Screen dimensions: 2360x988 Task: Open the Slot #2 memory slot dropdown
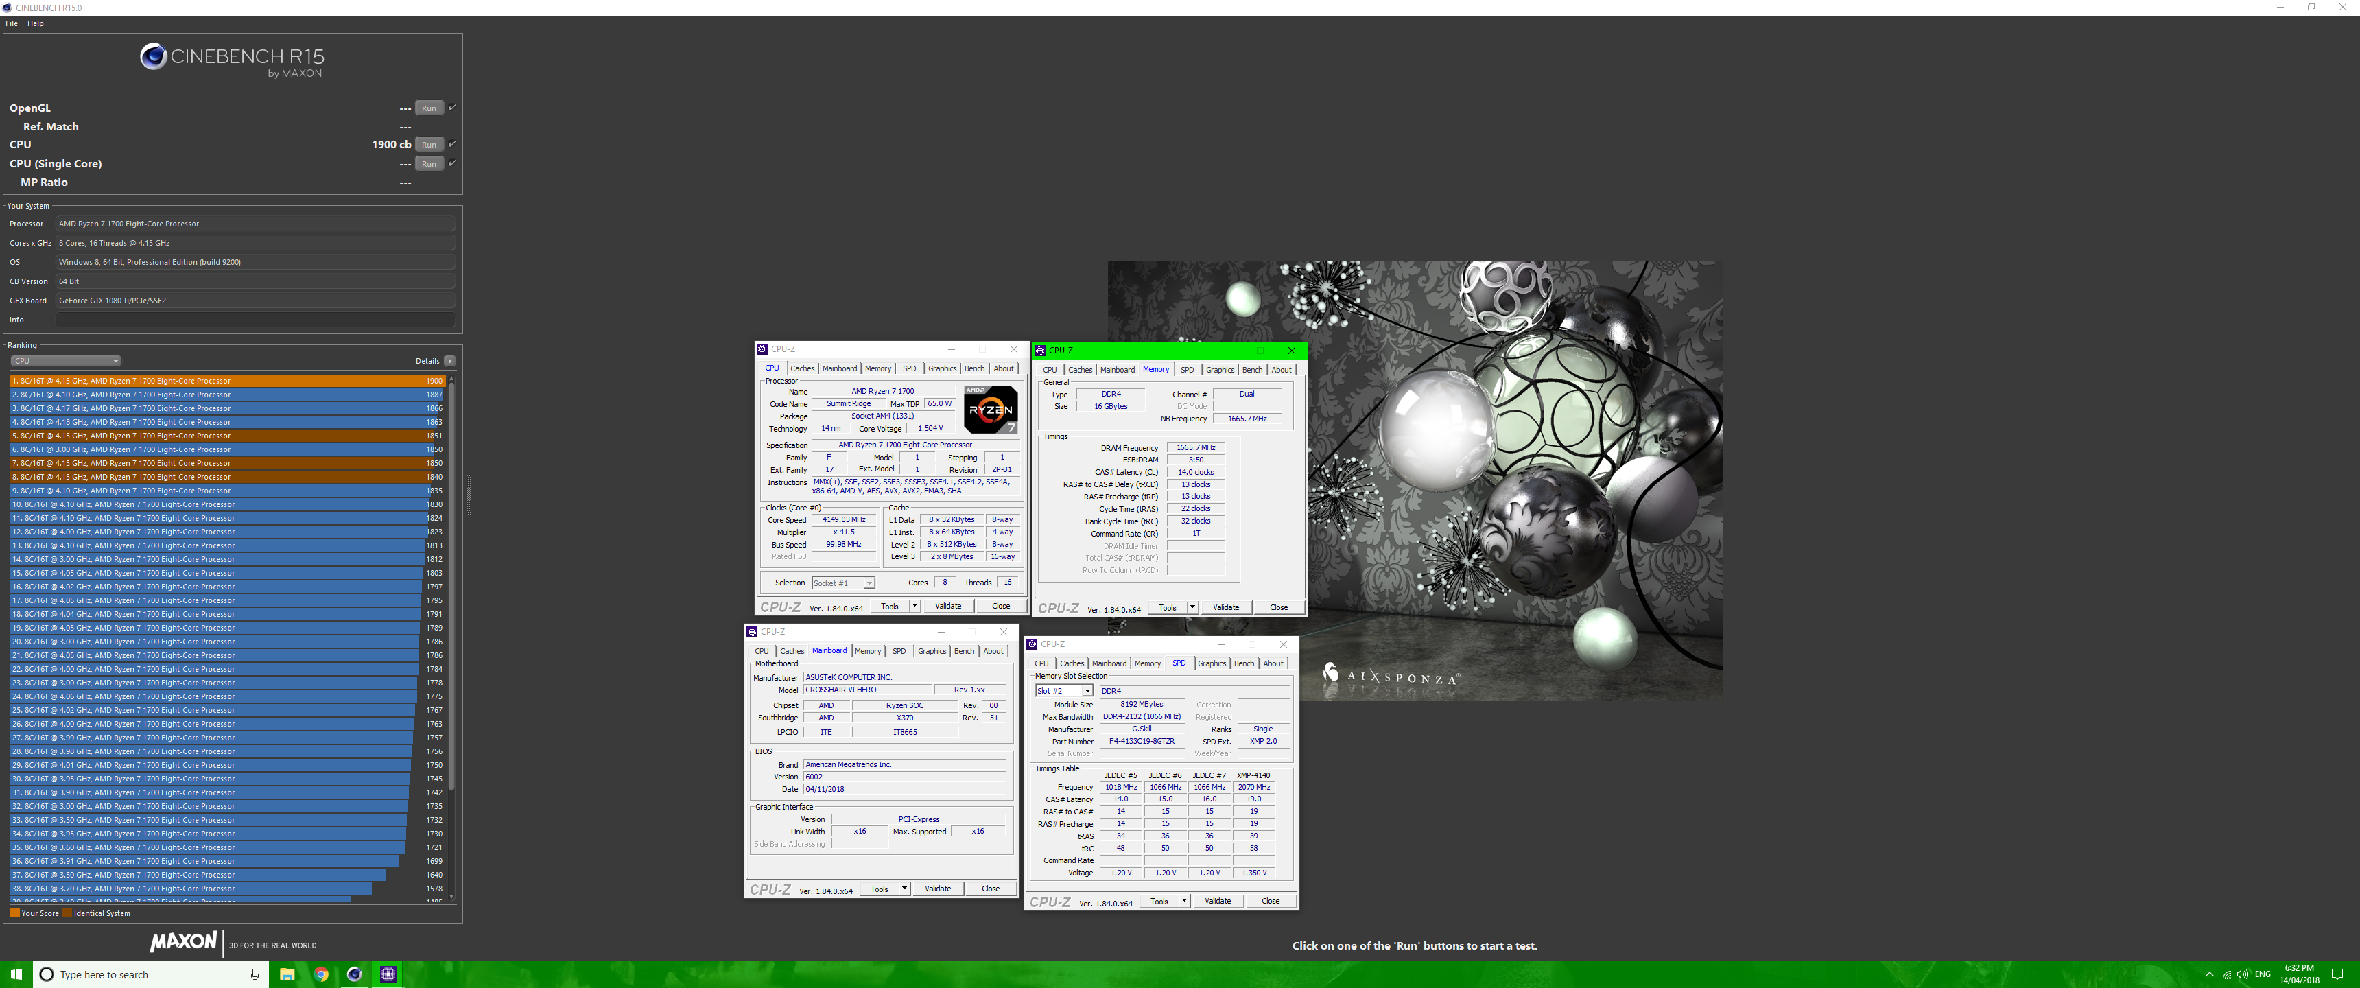point(1063,691)
